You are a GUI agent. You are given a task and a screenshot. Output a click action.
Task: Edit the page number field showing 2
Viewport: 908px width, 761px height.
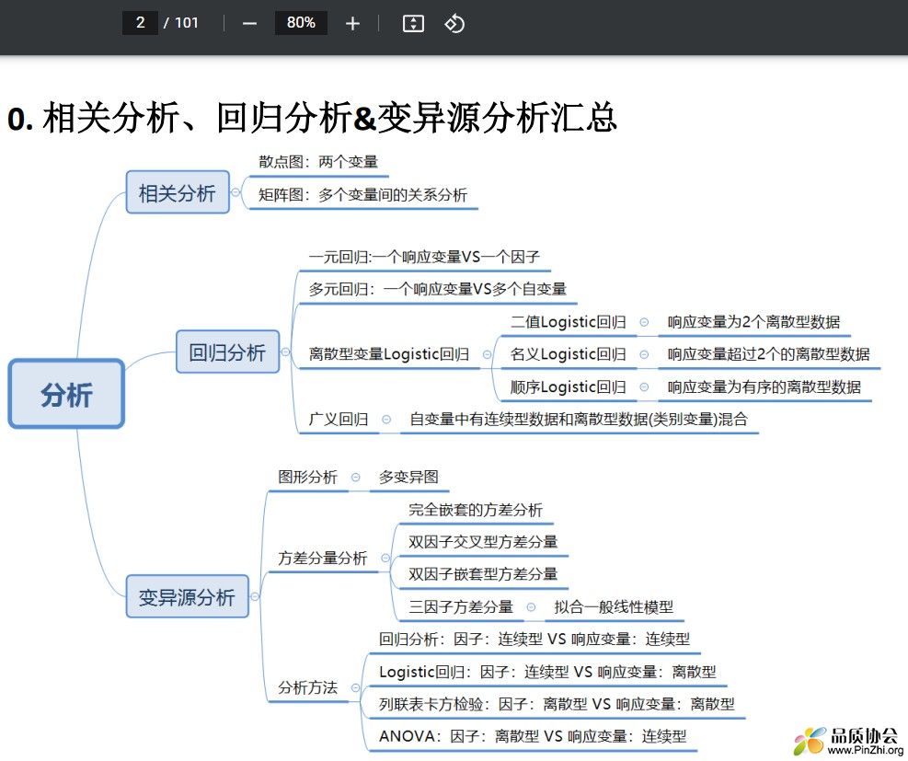[140, 23]
